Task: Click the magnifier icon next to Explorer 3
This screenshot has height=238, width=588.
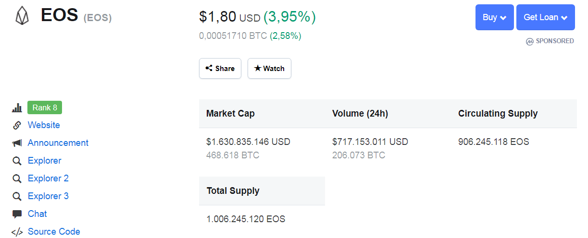Action: pos(17,196)
